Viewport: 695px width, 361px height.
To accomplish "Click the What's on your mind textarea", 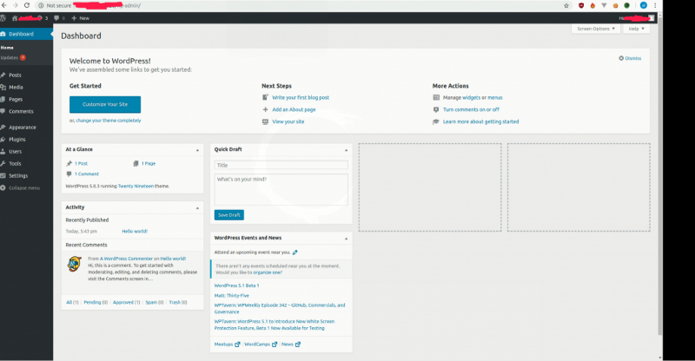I will tap(281, 189).
